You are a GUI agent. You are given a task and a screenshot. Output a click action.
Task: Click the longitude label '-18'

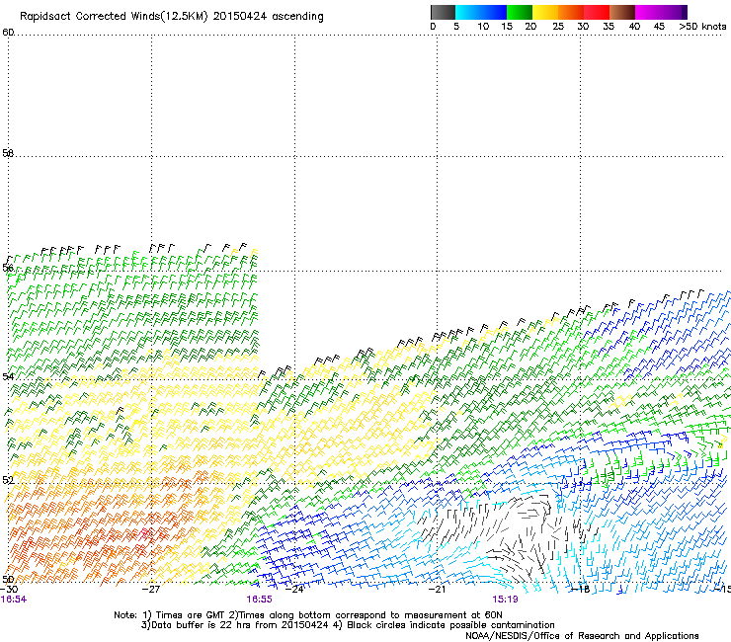pyautogui.click(x=581, y=589)
